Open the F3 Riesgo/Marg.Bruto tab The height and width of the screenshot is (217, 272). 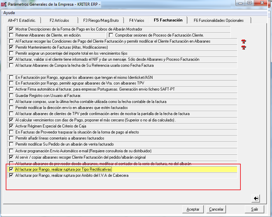pyautogui.click(x=101, y=20)
